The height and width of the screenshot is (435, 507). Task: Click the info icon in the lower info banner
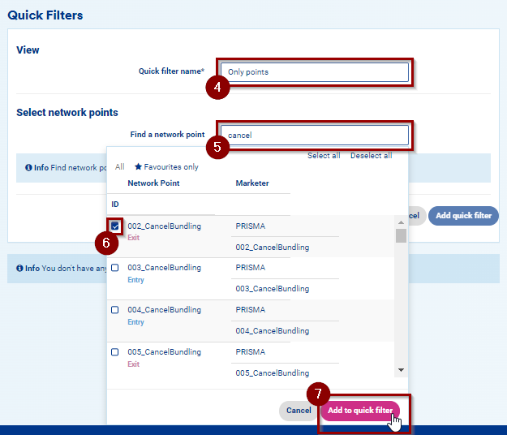[19, 269]
